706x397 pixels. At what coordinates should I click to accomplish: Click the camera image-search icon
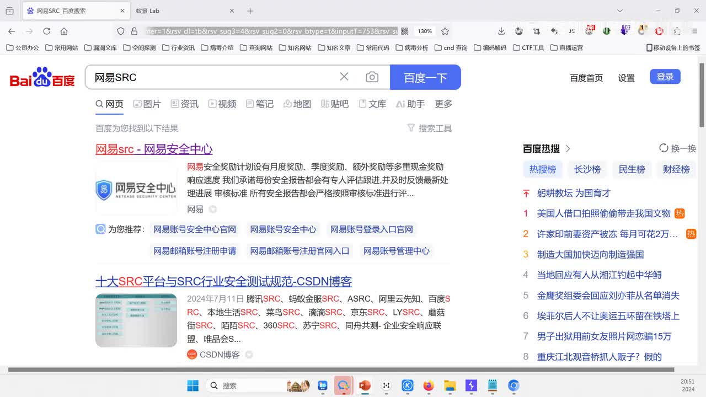(x=372, y=77)
